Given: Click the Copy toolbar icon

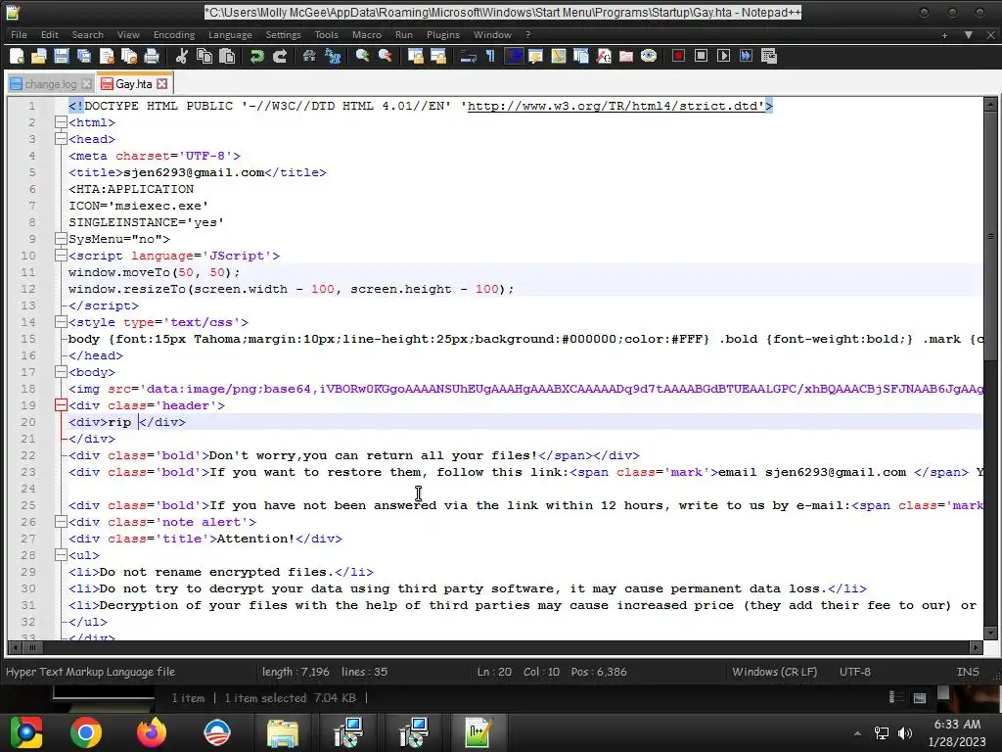Looking at the screenshot, I should point(205,56).
